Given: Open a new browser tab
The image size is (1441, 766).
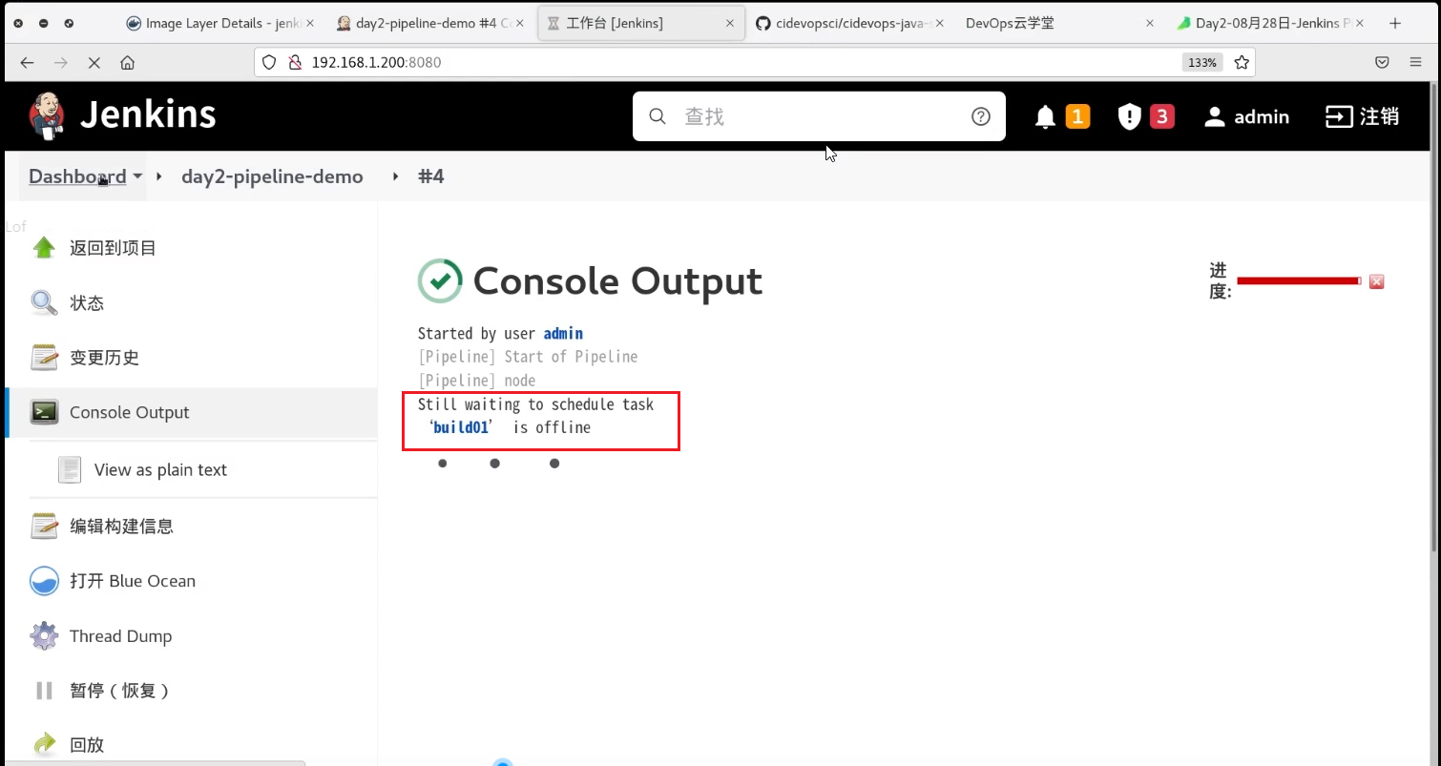Looking at the screenshot, I should (1395, 23).
